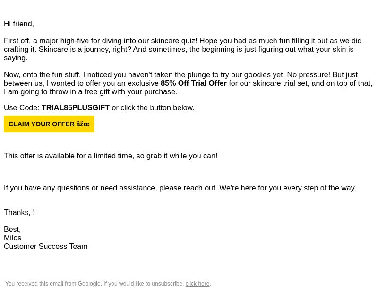Viewport: 378px width, 289px height.
Task: Open the unsubscribe "click here" link
Action: pyautogui.click(x=198, y=284)
